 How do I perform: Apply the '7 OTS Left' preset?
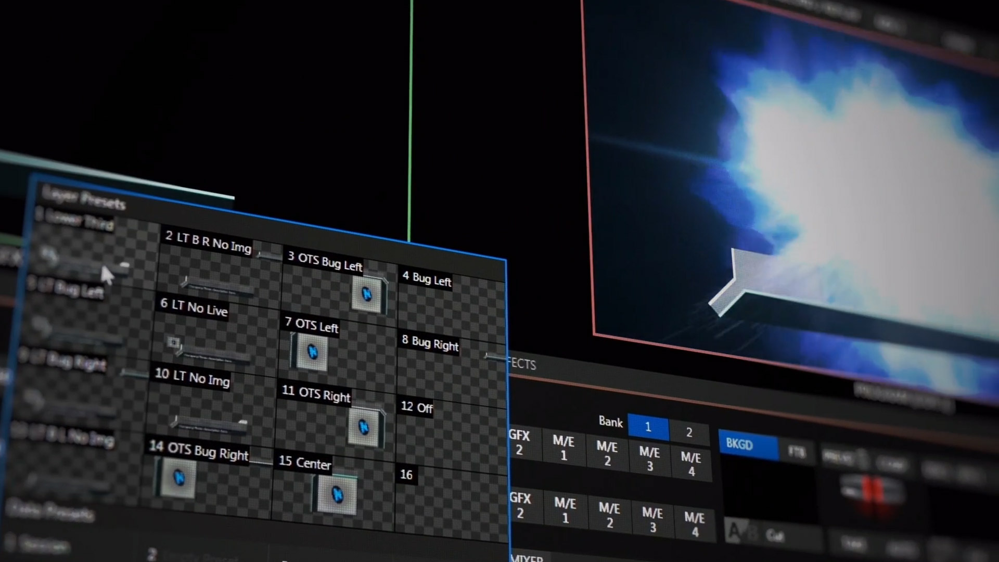(338, 353)
